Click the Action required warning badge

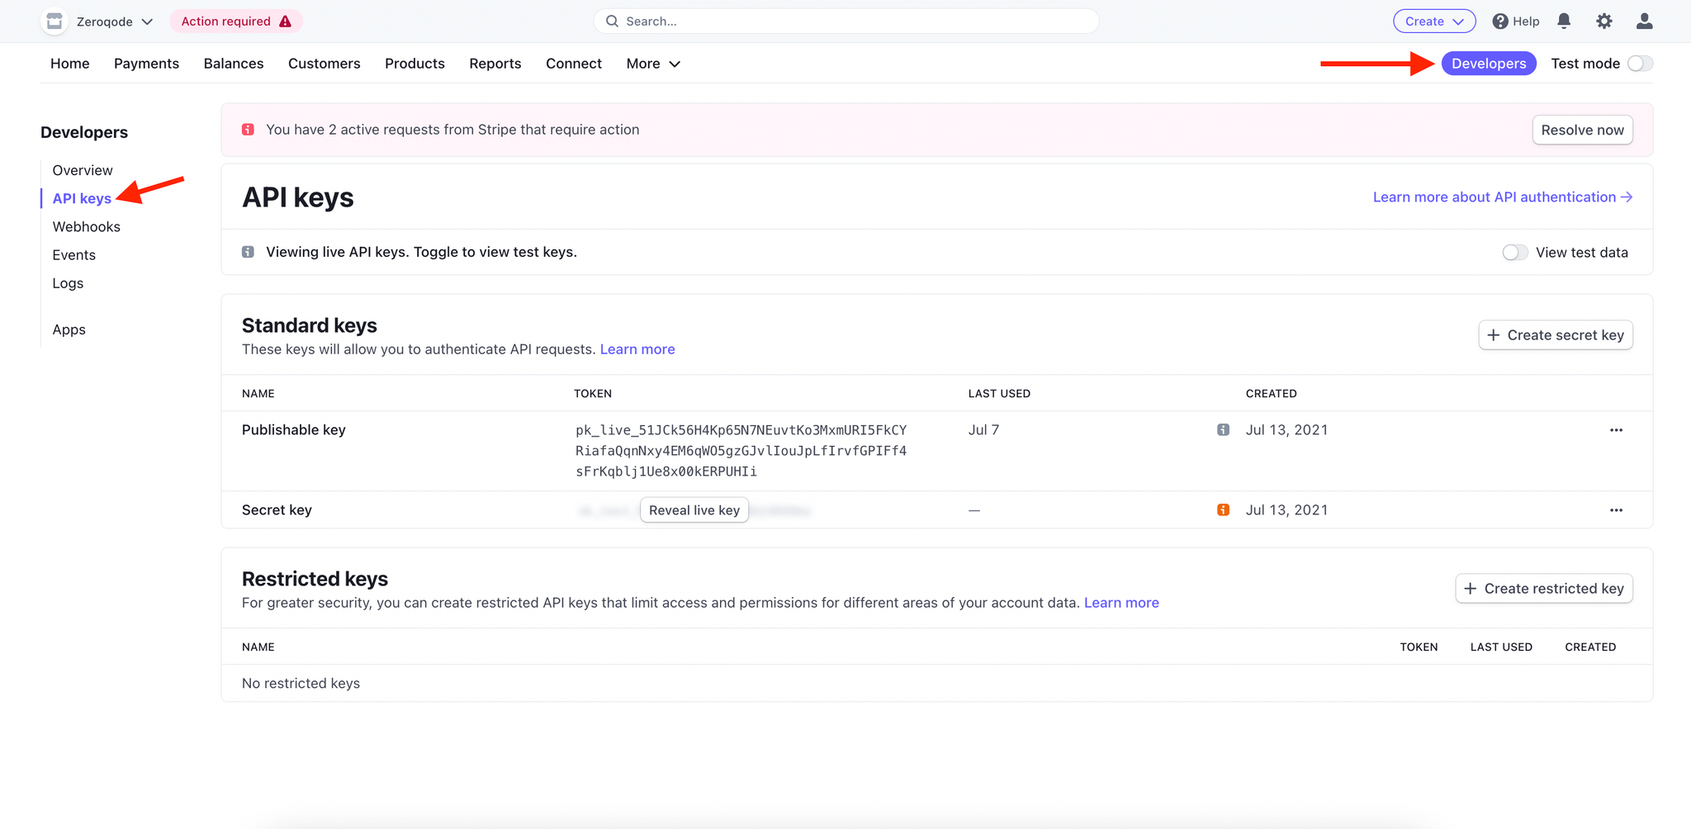[236, 21]
